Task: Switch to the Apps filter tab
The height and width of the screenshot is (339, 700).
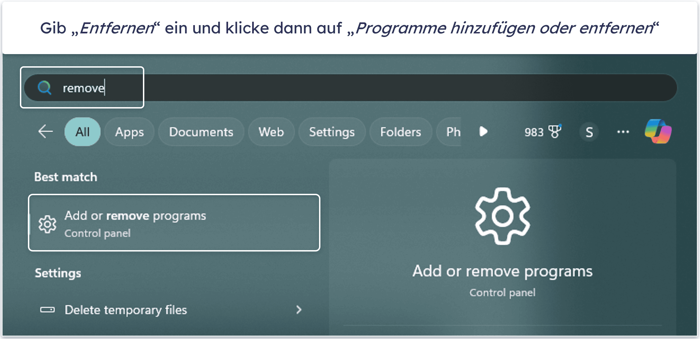Action: (129, 132)
